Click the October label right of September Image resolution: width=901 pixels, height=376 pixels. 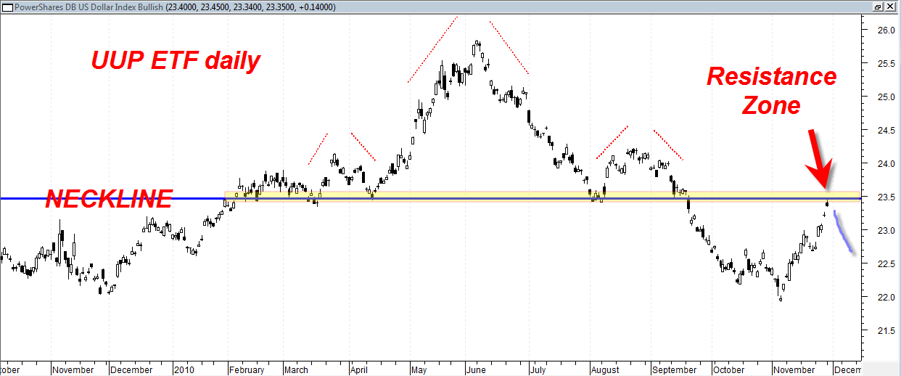click(730, 369)
